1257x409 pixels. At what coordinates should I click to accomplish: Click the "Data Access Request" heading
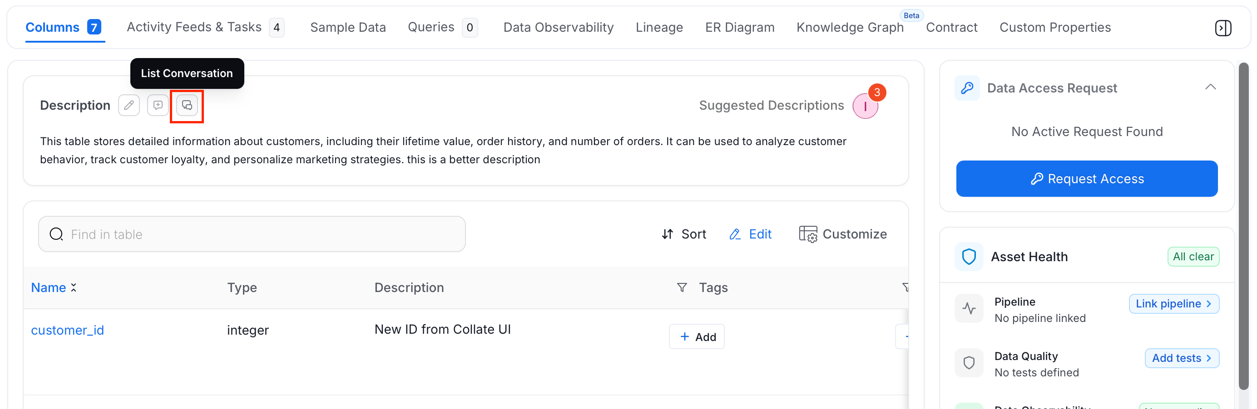point(1052,88)
